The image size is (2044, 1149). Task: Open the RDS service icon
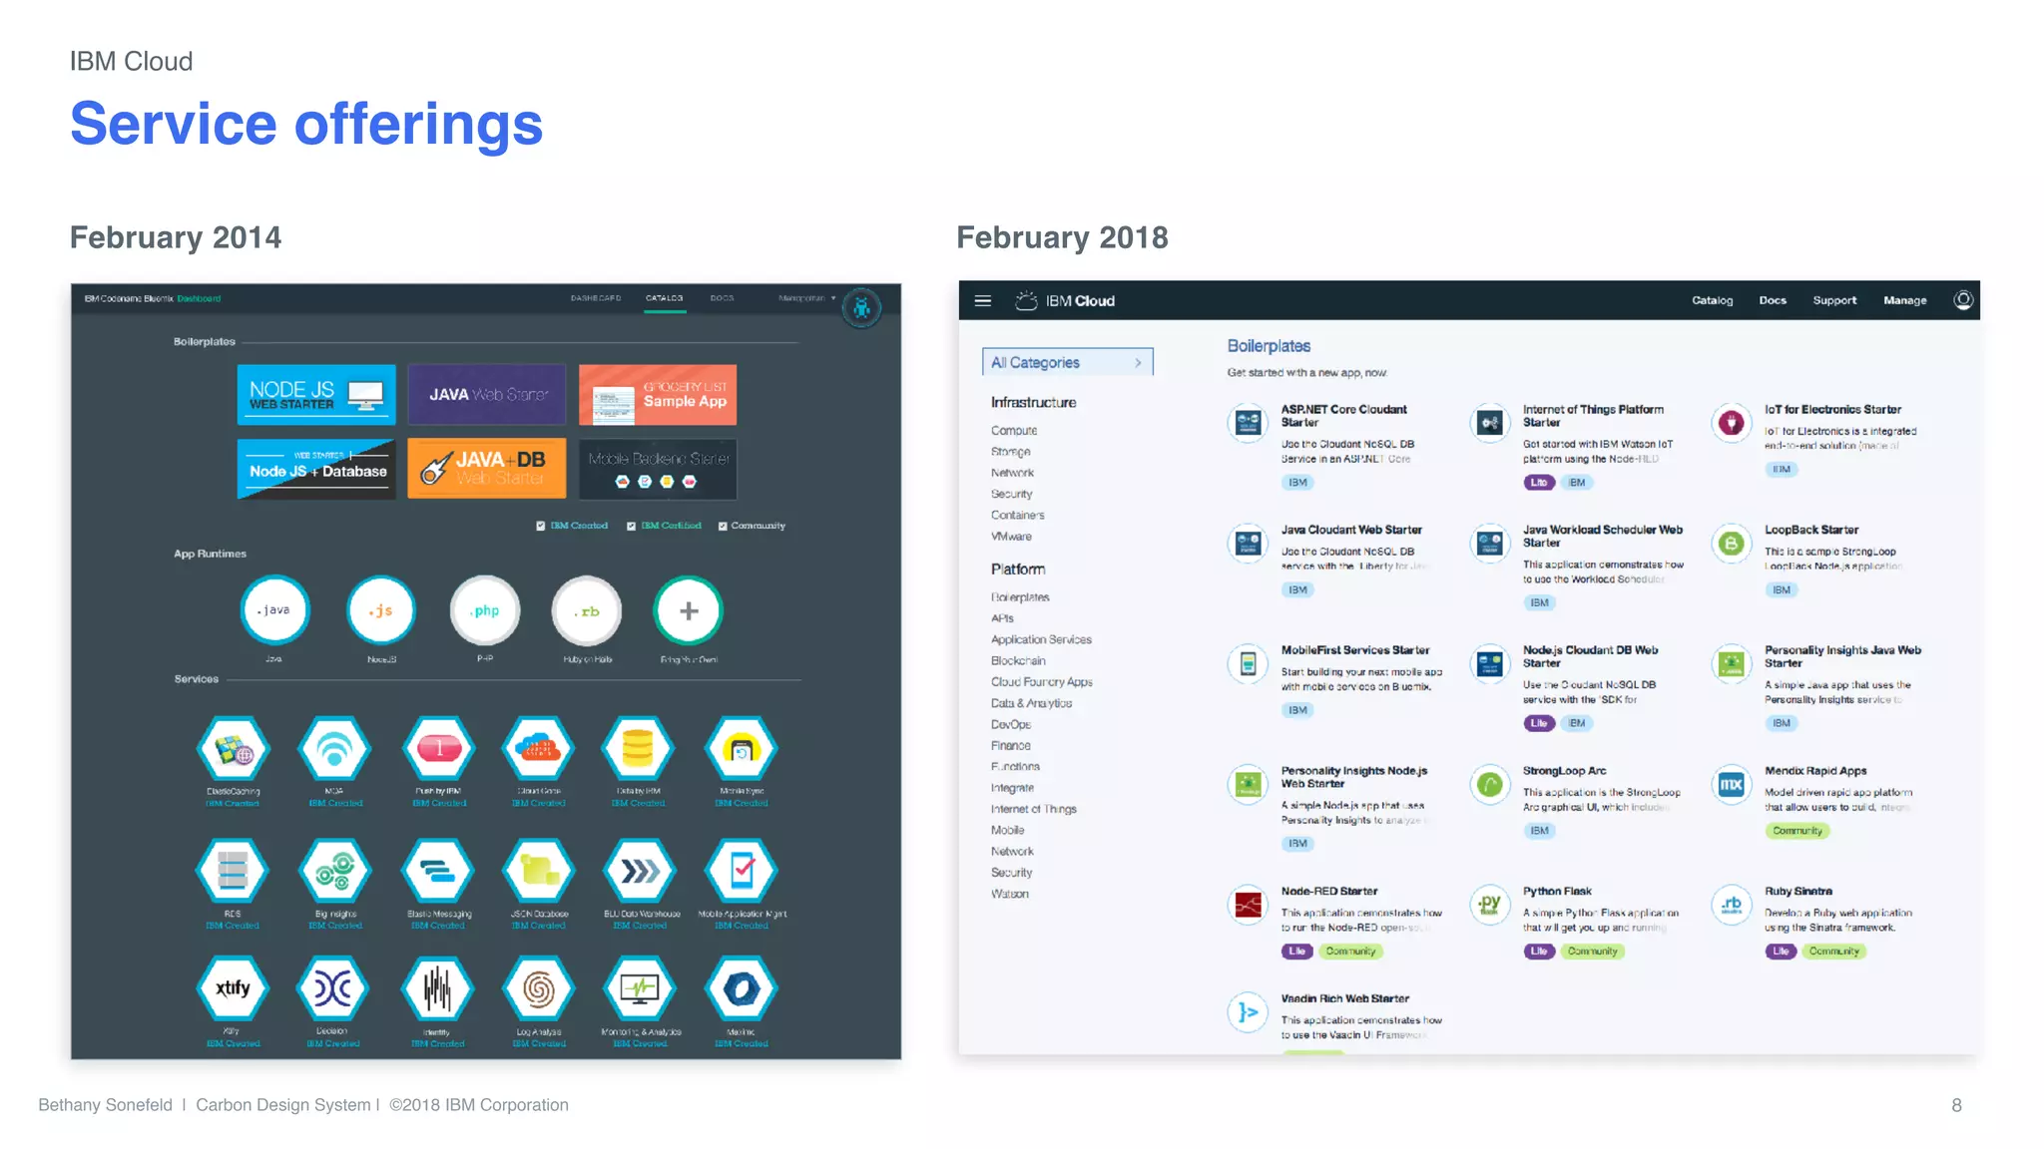point(233,871)
